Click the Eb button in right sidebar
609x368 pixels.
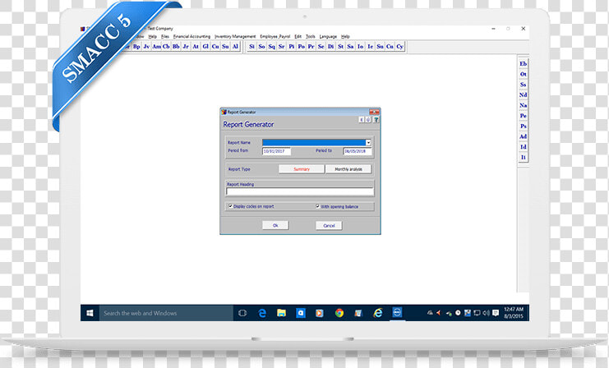[x=524, y=64]
